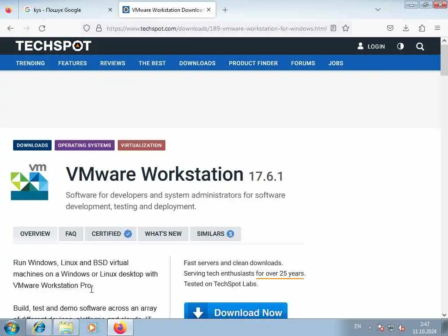448x336 pixels.
Task: Select the SIMILARS tab
Action: (x=215, y=234)
